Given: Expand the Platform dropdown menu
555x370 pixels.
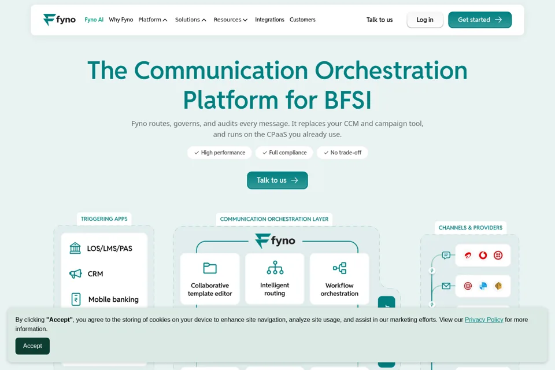Looking at the screenshot, I should [x=153, y=20].
